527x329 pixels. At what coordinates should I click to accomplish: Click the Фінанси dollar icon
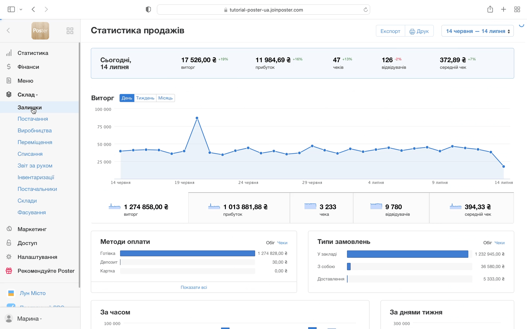(9, 67)
